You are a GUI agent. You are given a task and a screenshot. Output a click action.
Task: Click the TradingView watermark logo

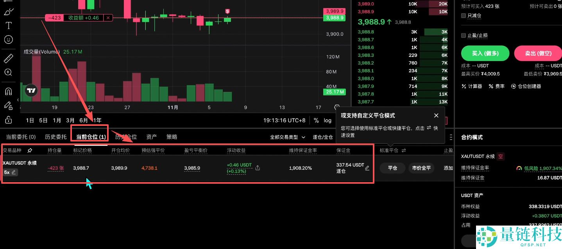pos(31,91)
